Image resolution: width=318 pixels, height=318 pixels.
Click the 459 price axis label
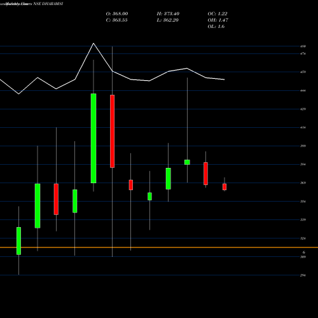[303, 72]
